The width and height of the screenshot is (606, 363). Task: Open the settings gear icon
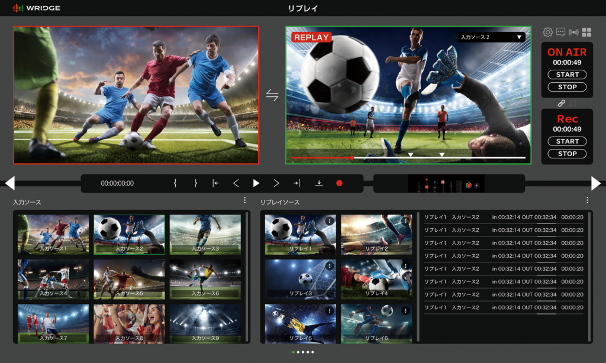click(547, 33)
